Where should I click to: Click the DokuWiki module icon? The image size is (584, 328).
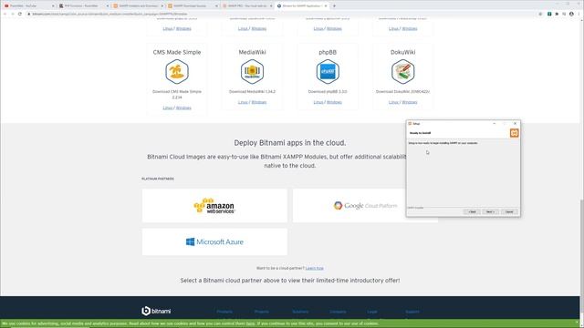pos(403,71)
